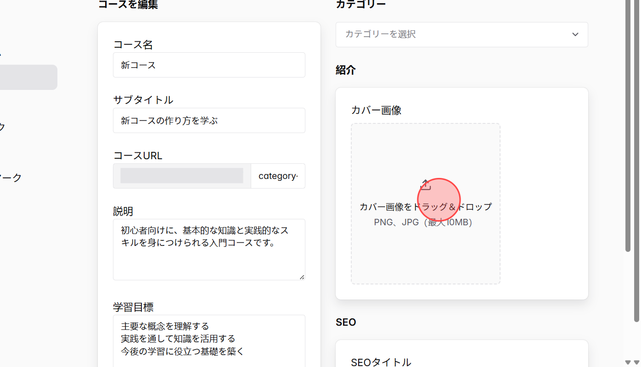Click the resize grip on the 説明 textarea
The image size is (641, 367).
tap(302, 276)
